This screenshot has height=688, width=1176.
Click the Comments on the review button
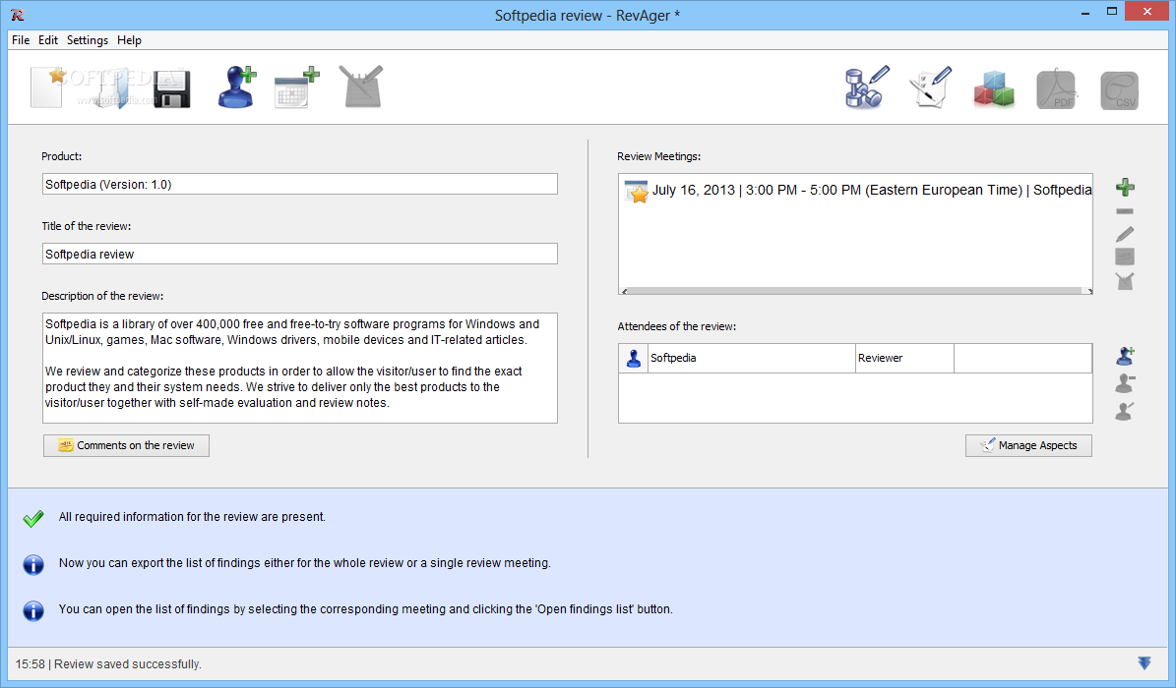point(126,445)
